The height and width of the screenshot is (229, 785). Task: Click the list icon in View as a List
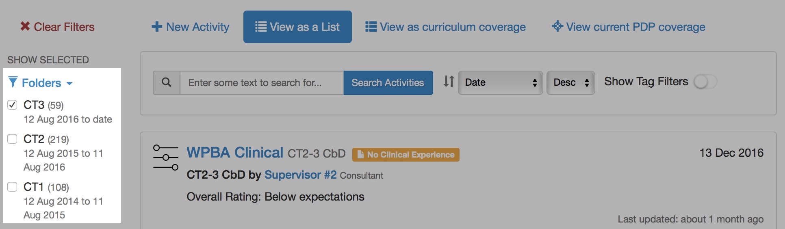[x=261, y=27]
